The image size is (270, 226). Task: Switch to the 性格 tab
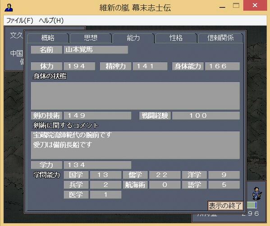(176, 38)
